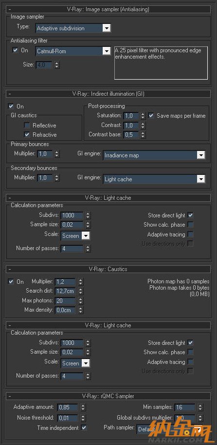The width and height of the screenshot is (217, 445).
Task: Click the first Light cache Subdivs field
Action: (x=72, y=215)
